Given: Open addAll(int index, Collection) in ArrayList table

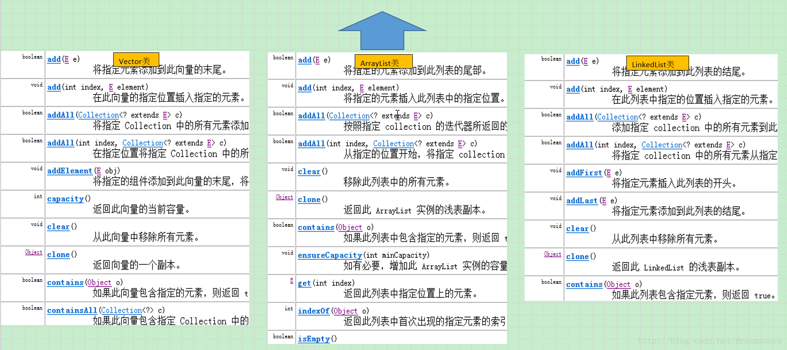Looking at the screenshot, I should click(312, 144).
